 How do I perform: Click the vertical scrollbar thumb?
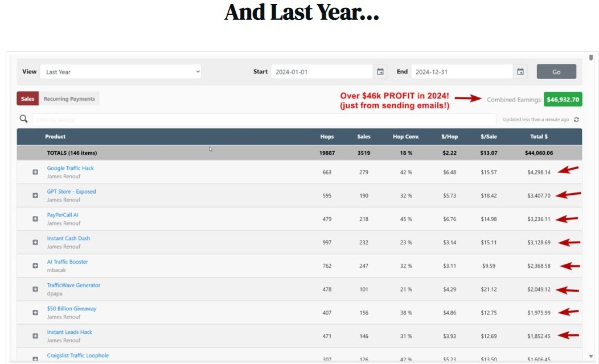pos(590,58)
